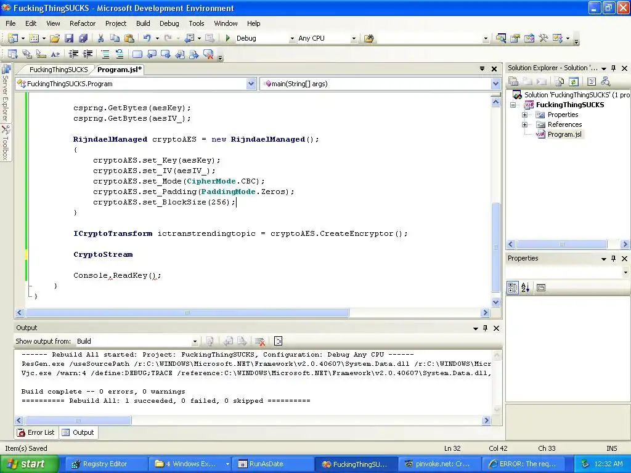Click the Find in Files binoculars icon
This screenshot has width=631, height=473.
(368, 38)
